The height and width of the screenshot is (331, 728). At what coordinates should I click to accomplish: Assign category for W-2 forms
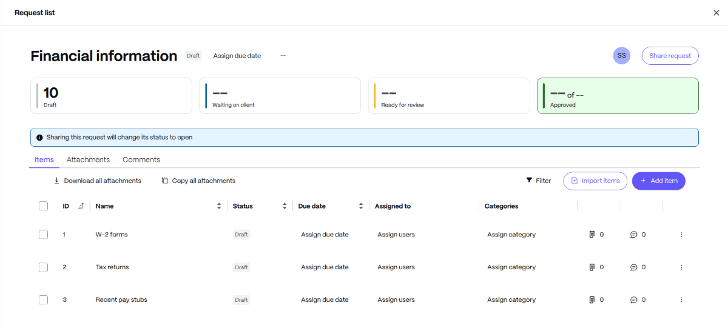[511, 235]
